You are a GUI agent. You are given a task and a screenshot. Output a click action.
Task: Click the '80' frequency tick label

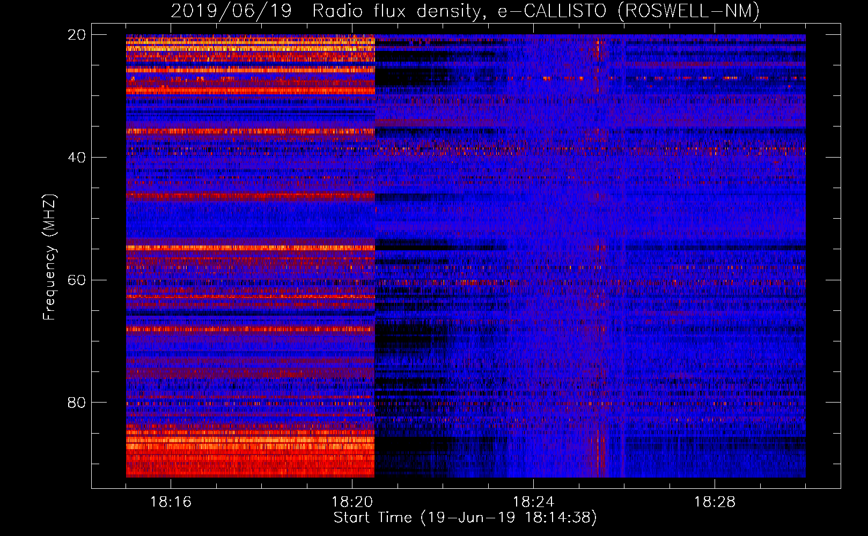click(x=77, y=403)
